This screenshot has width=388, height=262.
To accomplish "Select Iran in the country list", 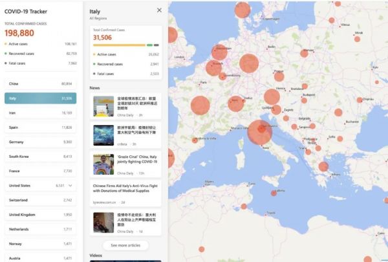I will pyautogui.click(x=40, y=113).
